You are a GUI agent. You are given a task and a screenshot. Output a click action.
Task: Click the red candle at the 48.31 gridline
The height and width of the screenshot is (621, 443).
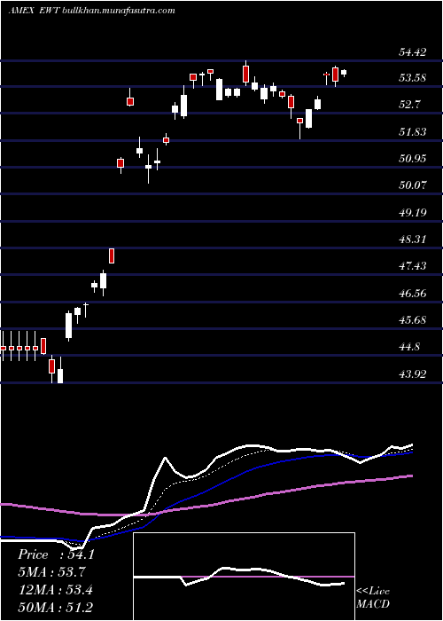[x=112, y=255]
